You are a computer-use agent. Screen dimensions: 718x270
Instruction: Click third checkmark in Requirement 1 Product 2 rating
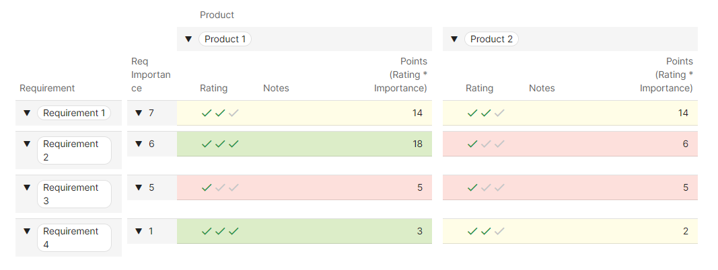tap(499, 113)
